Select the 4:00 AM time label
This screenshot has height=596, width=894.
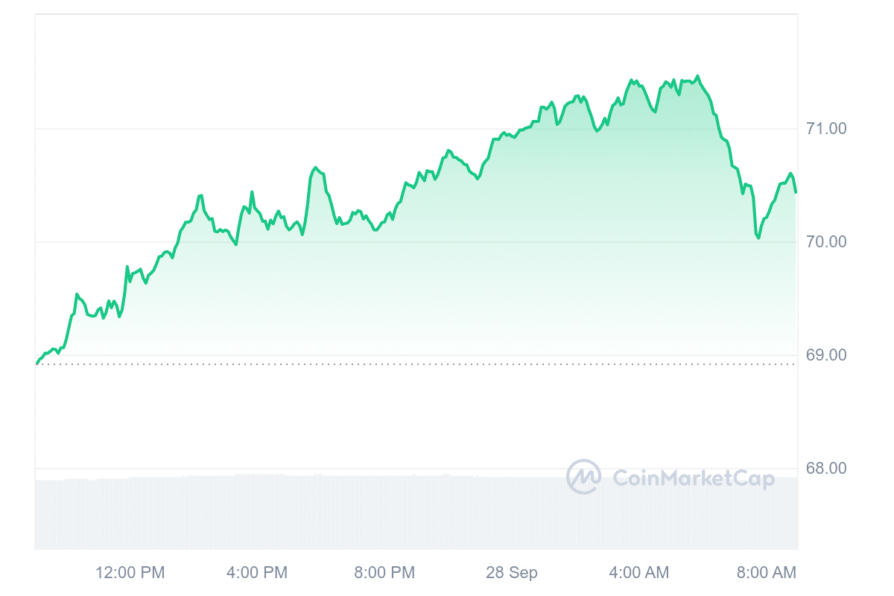(638, 572)
